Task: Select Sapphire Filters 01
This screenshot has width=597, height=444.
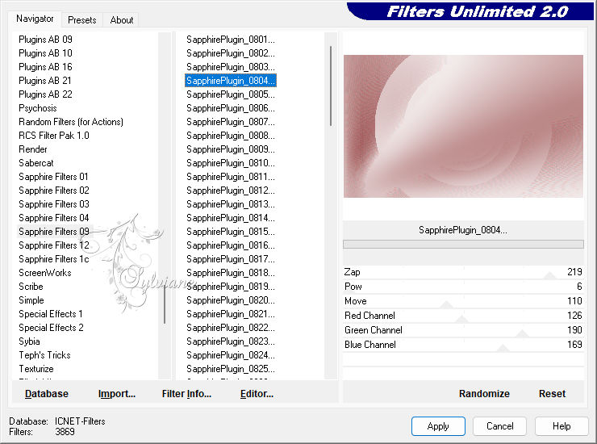Action: (53, 177)
